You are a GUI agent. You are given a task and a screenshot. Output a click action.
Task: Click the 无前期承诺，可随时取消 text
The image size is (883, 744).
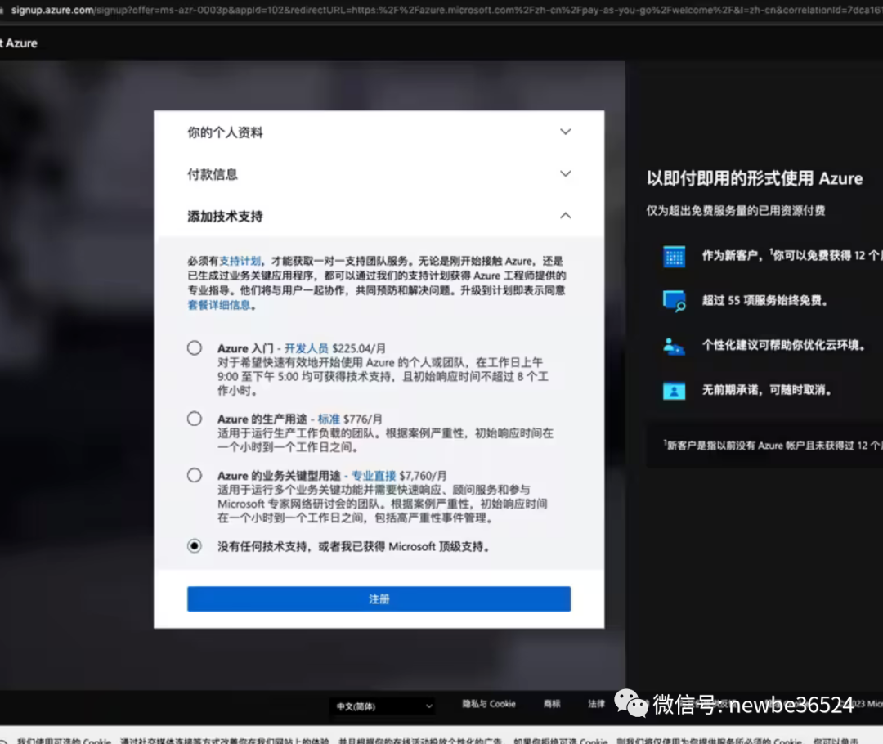[x=766, y=390]
